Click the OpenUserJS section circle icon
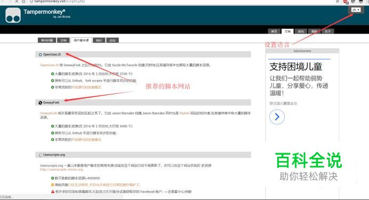Image resolution: width=369 pixels, height=200 pixels. tap(40, 54)
